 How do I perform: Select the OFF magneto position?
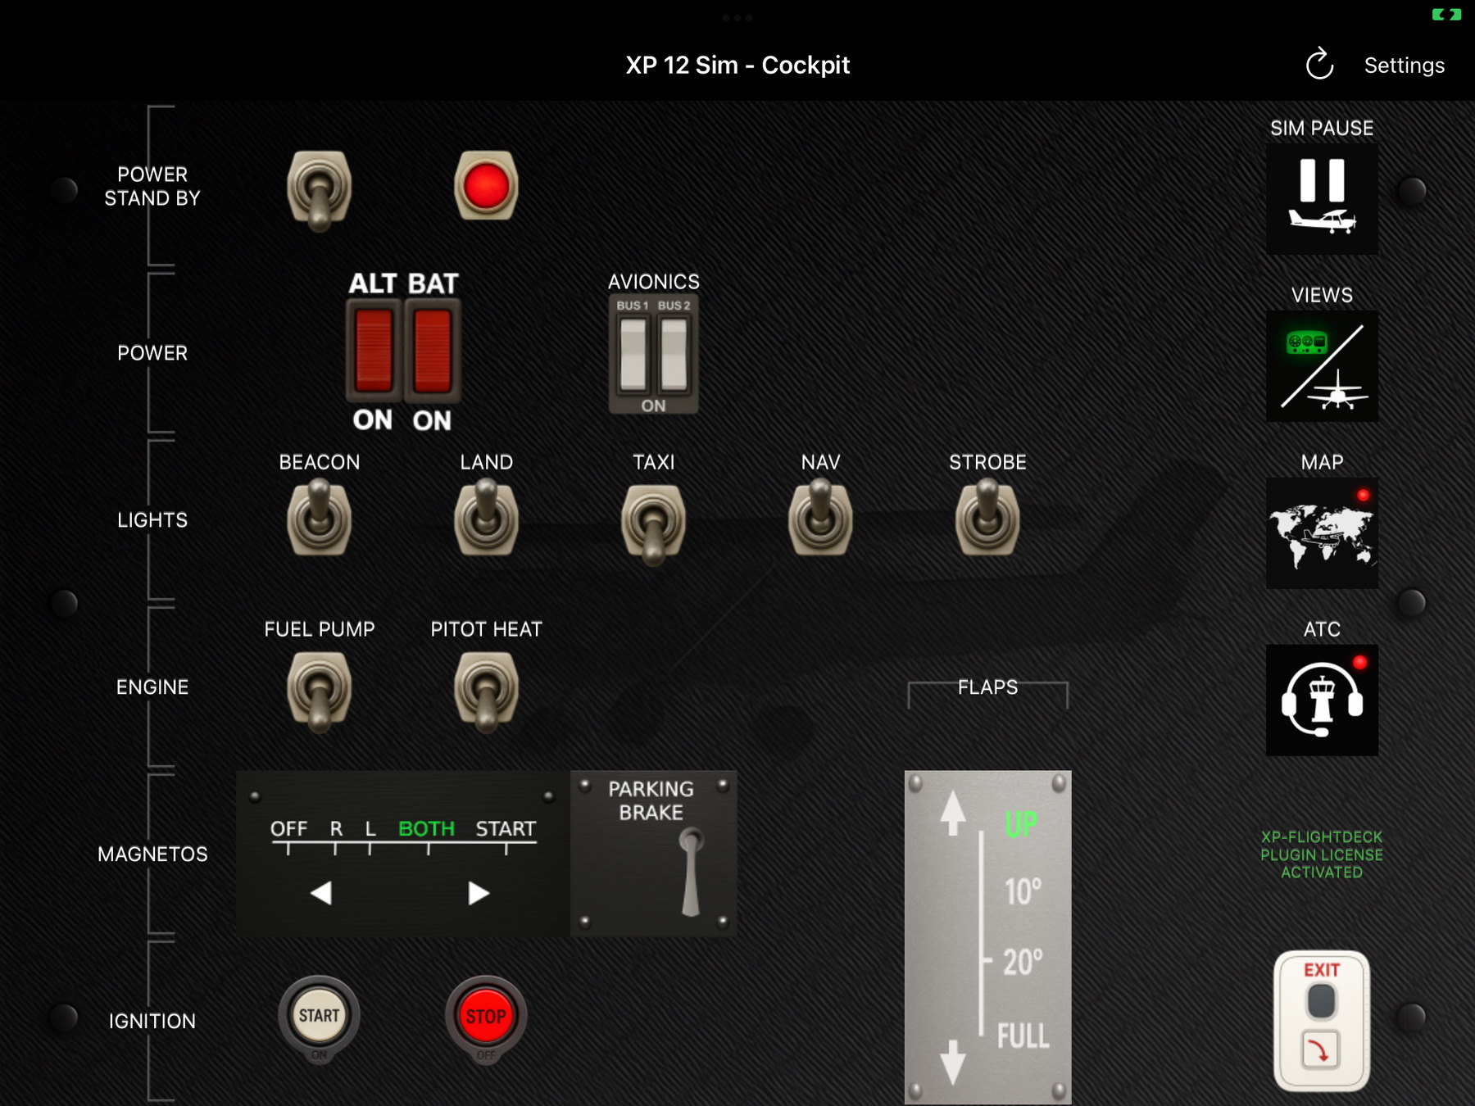click(x=288, y=829)
